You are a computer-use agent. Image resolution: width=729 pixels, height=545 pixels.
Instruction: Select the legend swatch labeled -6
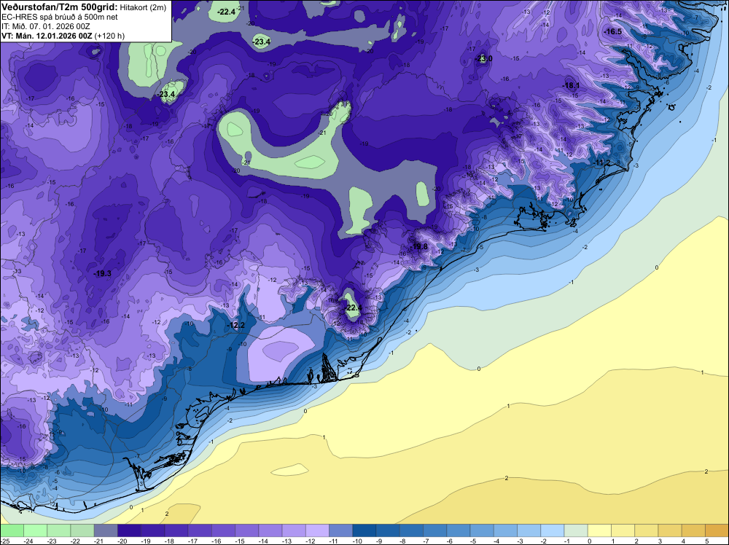(x=459, y=530)
